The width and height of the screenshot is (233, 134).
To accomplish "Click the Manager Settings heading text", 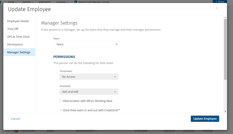I will [59, 23].
